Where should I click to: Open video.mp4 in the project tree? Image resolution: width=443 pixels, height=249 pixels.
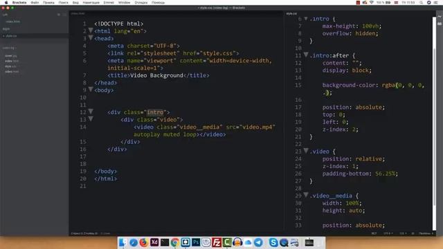12,72
